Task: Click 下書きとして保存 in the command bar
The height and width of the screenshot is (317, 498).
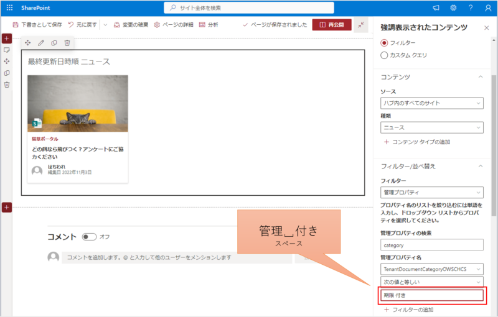Action: tap(37, 25)
